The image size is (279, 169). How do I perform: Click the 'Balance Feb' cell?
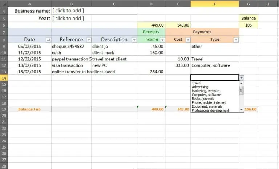29,109
